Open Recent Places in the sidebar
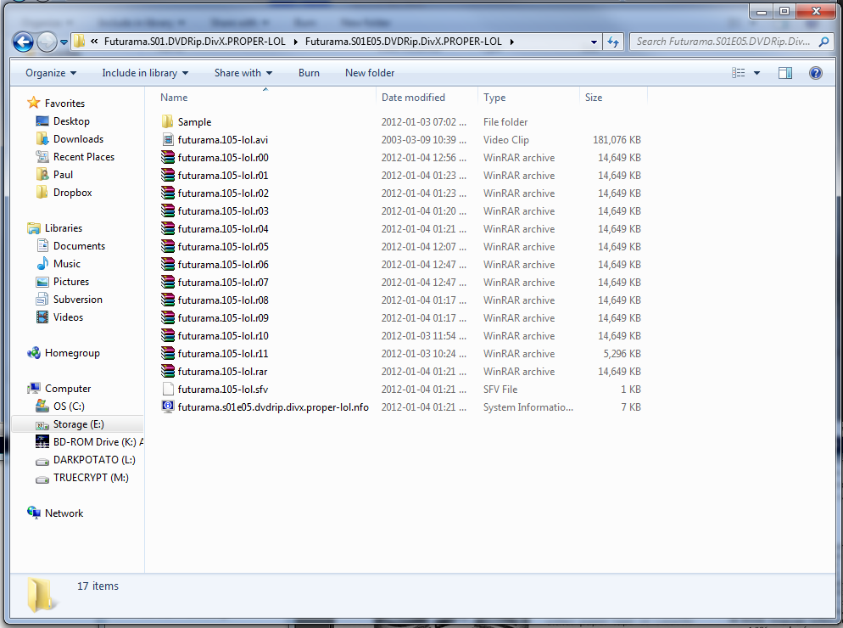Viewport: 843px width, 628px height. (x=83, y=157)
